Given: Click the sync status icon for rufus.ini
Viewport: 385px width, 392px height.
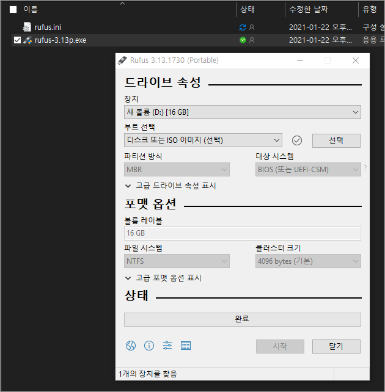Looking at the screenshot, I should coord(243,27).
